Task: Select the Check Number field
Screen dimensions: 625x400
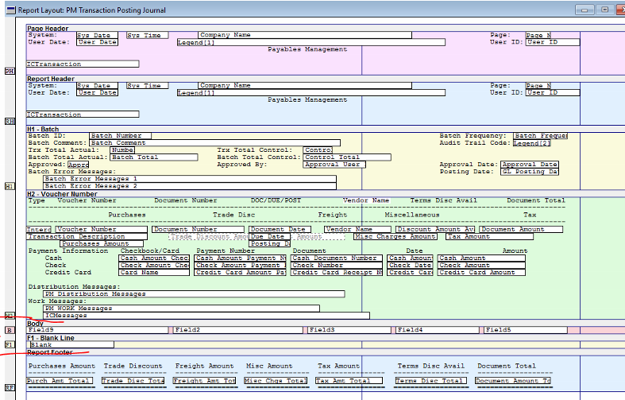Action: pyautogui.click(x=337, y=265)
